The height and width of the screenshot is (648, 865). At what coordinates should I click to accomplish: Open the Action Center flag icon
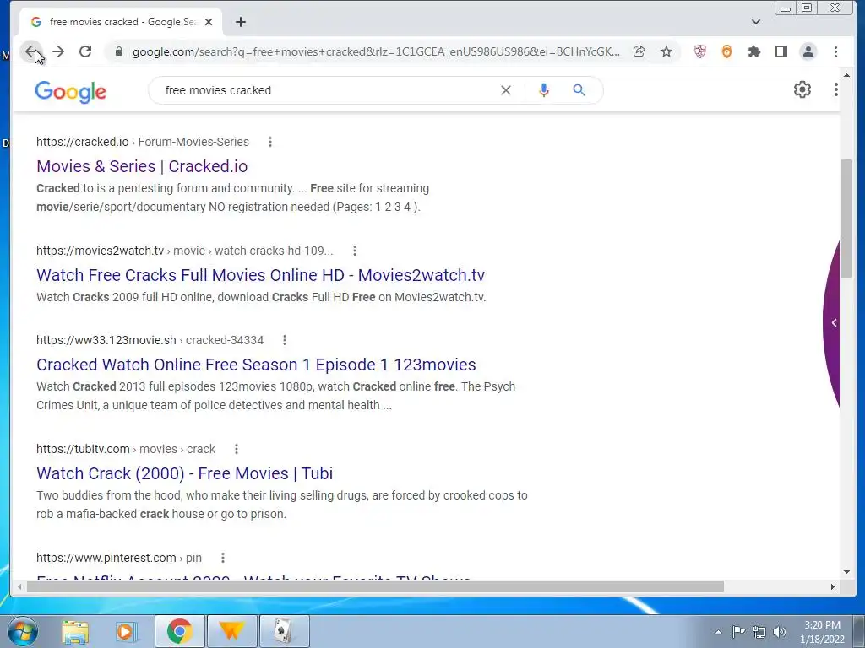(738, 632)
